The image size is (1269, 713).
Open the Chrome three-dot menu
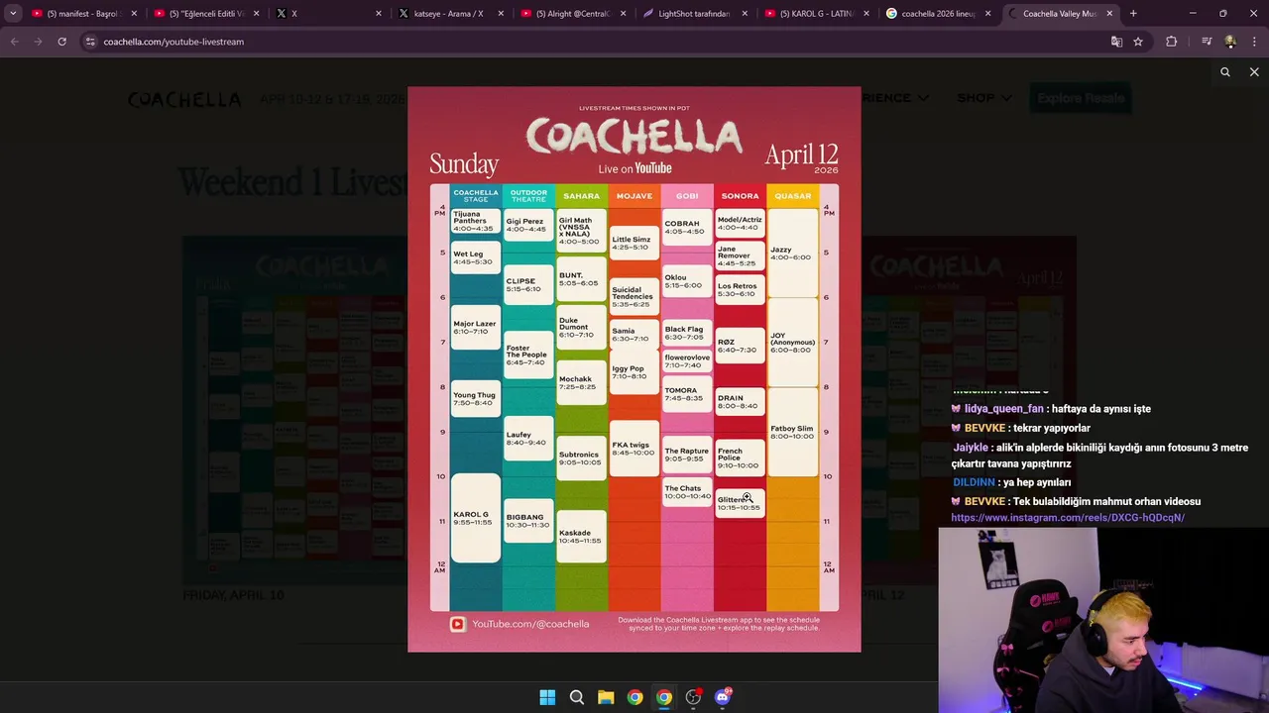pos(1254,42)
